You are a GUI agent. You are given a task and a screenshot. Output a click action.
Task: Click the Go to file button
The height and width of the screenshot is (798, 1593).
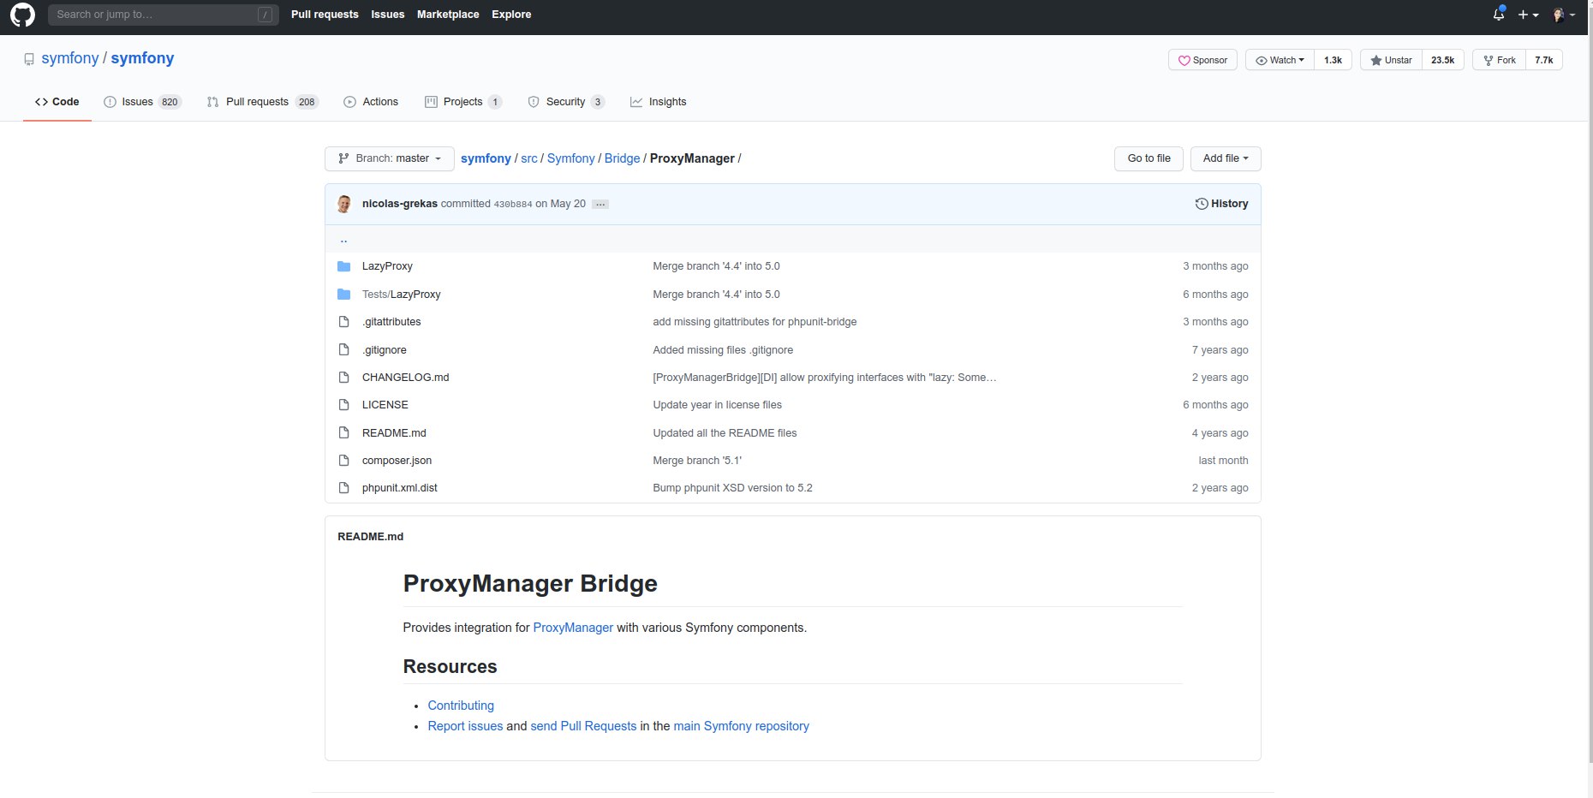(1149, 158)
